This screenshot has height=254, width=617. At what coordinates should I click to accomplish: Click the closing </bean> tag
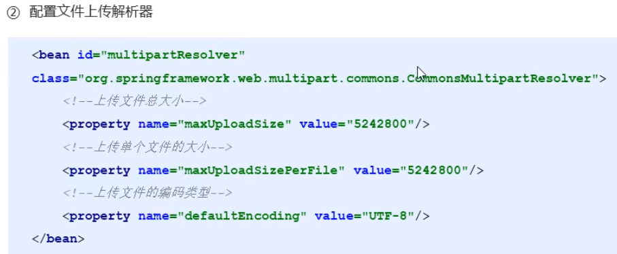[x=59, y=238]
